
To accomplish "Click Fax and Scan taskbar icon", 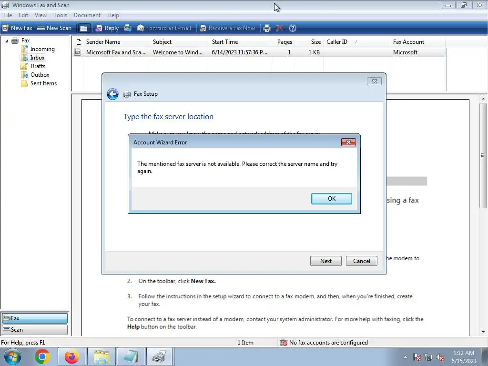I will pos(159,356).
